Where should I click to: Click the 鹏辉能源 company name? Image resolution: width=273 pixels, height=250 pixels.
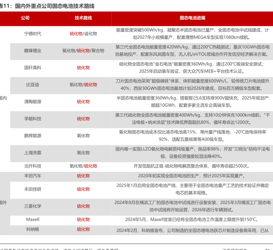point(33,136)
